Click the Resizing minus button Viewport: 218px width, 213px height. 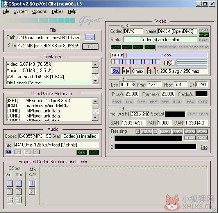click(155, 132)
